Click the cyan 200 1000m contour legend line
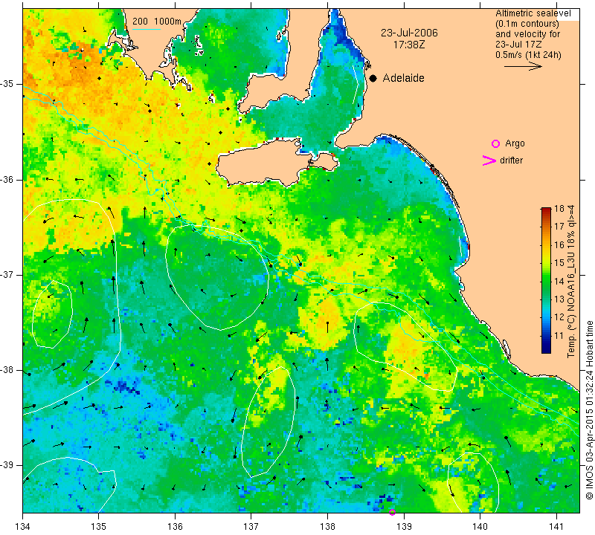Screen dimensions: 595x535 pyautogui.click(x=147, y=29)
